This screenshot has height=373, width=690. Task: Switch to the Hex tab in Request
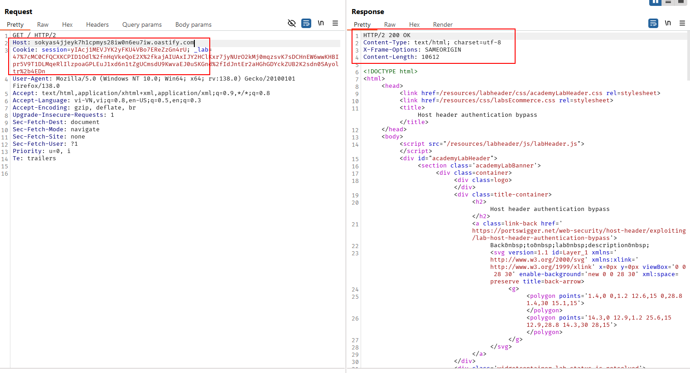tap(67, 24)
